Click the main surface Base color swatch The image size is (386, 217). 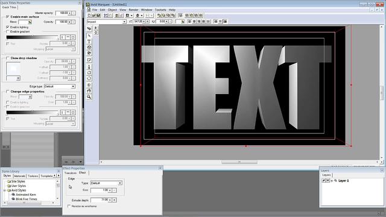25,22
